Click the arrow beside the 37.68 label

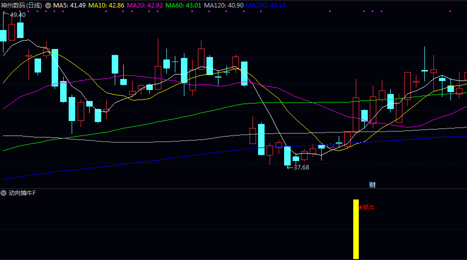point(289,167)
